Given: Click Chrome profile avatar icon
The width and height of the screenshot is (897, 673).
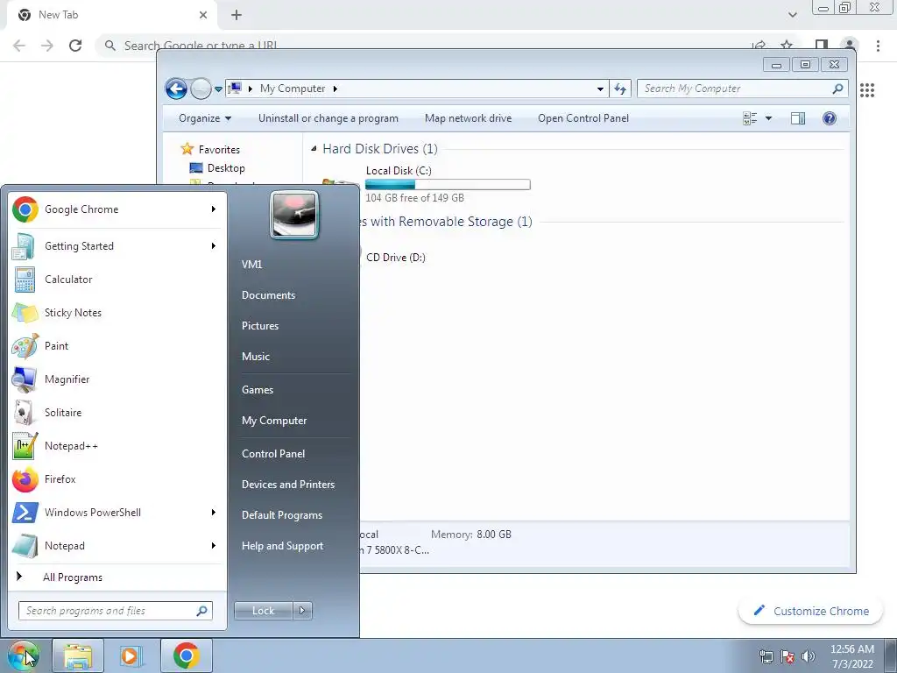Looking at the screenshot, I should pos(850,45).
